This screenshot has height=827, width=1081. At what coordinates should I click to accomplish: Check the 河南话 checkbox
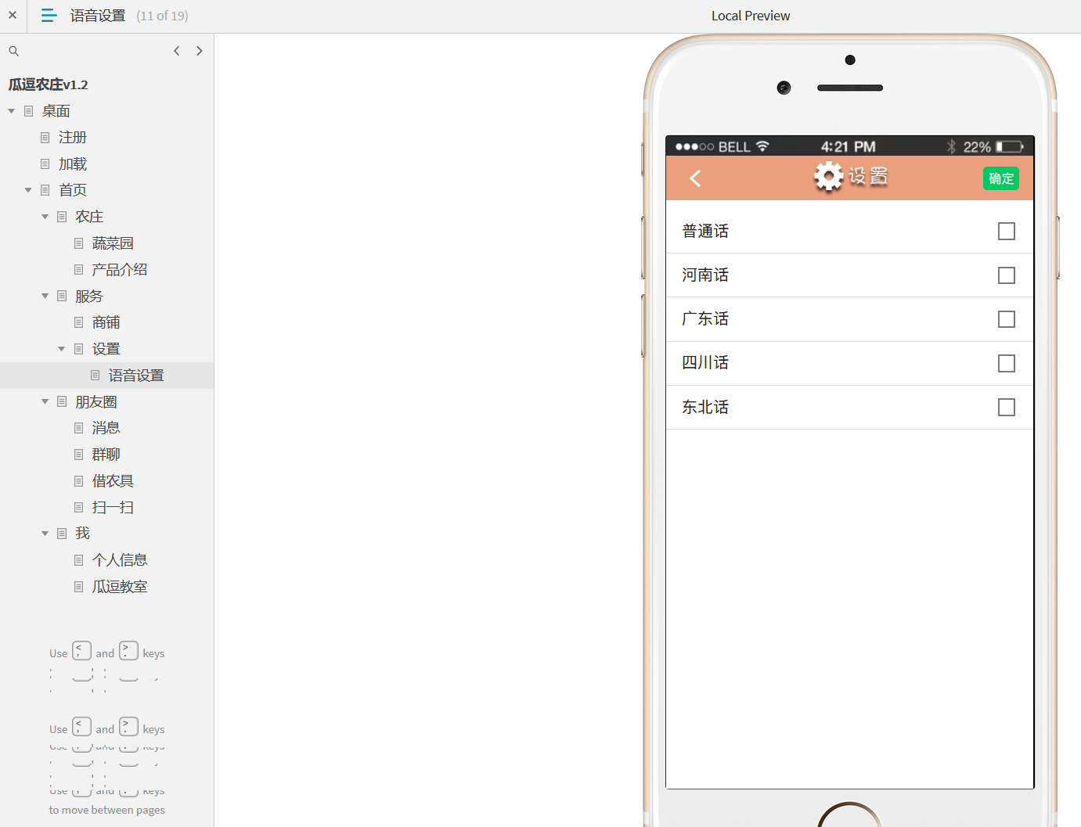[x=1007, y=275]
